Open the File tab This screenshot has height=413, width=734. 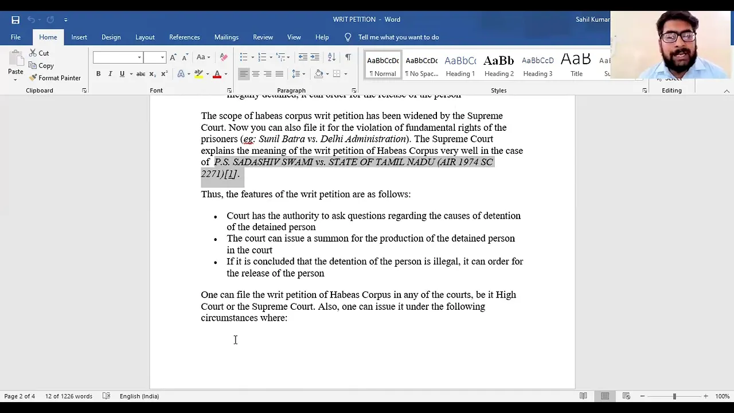click(15, 37)
